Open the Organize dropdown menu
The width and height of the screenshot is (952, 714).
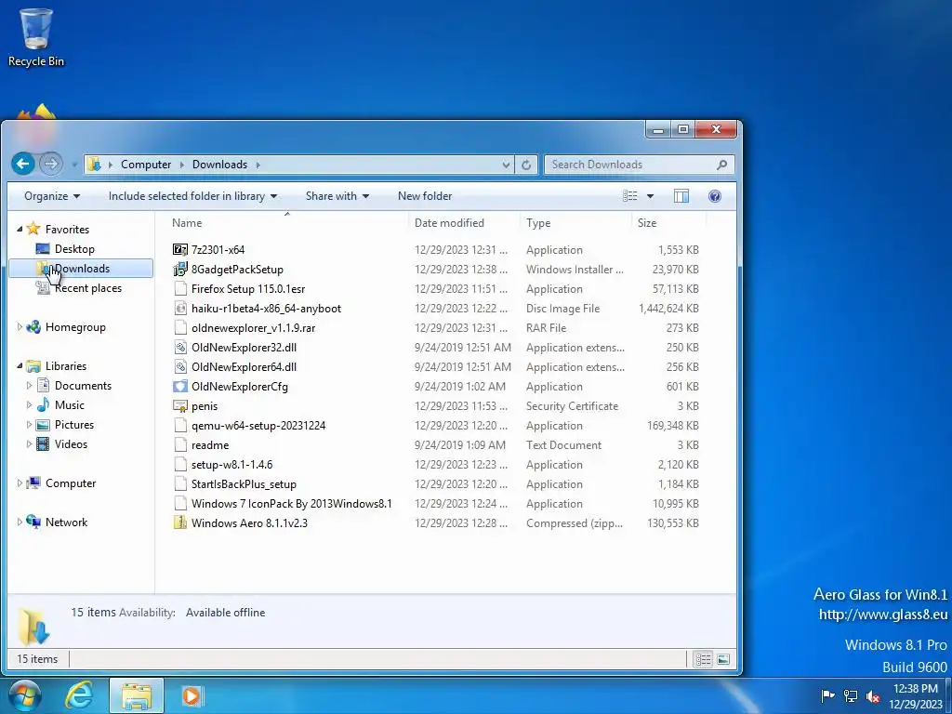pyautogui.click(x=52, y=196)
